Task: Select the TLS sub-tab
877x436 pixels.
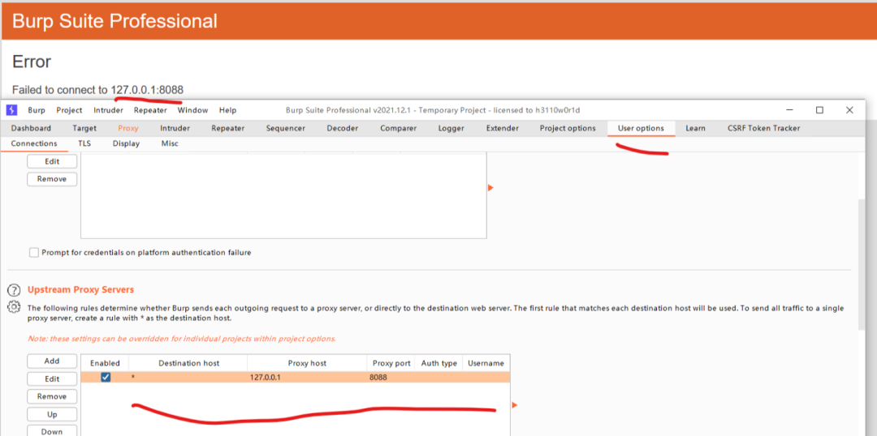Action: point(84,143)
